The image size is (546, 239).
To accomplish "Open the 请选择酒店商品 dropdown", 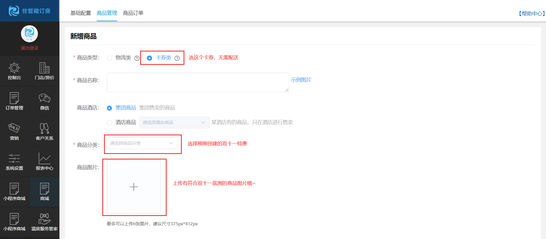I will coord(174,123).
